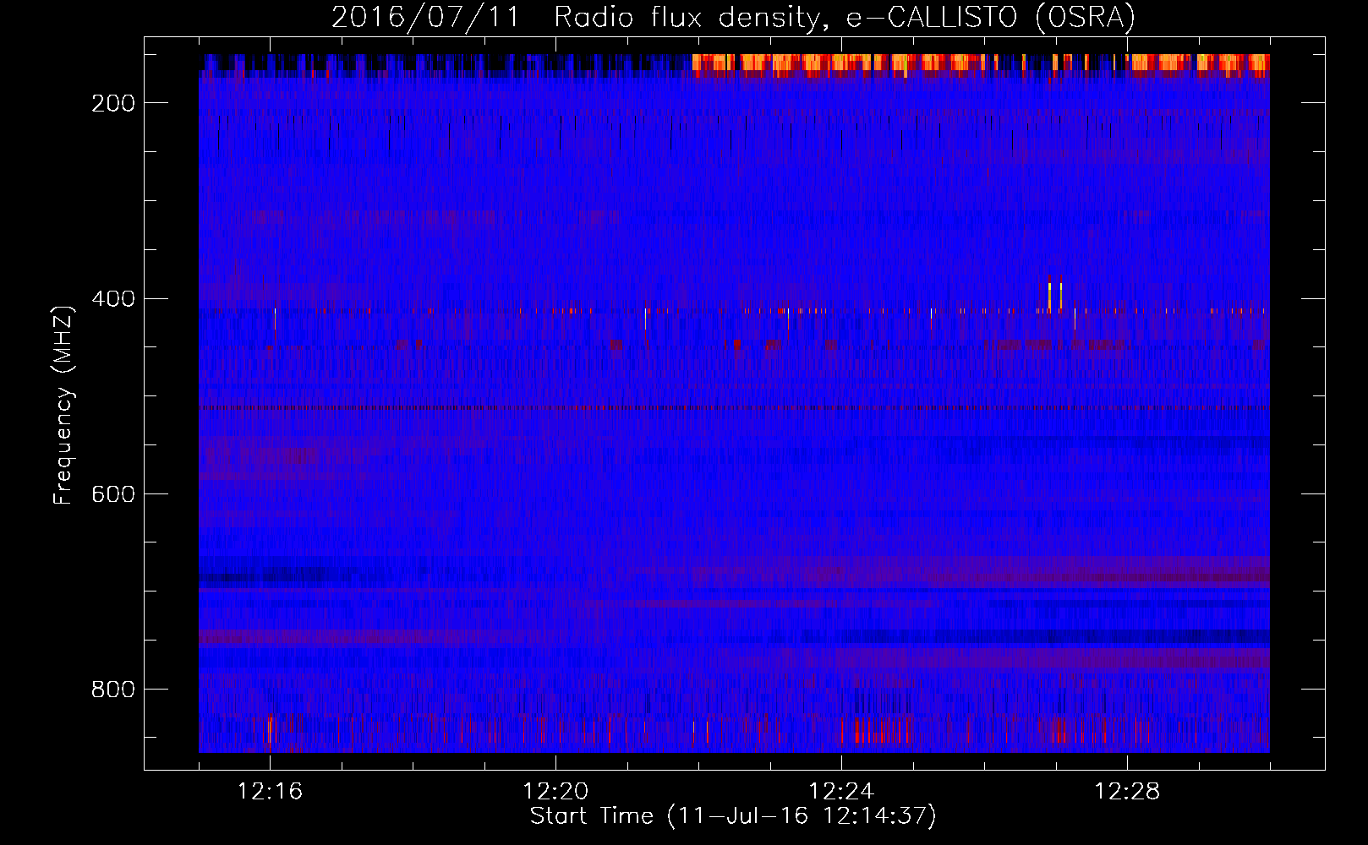The image size is (1368, 845).
Task: Select the 800 frequency tick label
Action: (113, 690)
